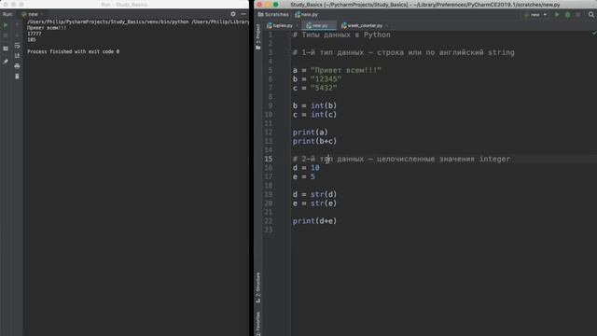597x336 pixels.
Task: Click line 1 comment 'Типы данных в Python'
Action: 346,35
